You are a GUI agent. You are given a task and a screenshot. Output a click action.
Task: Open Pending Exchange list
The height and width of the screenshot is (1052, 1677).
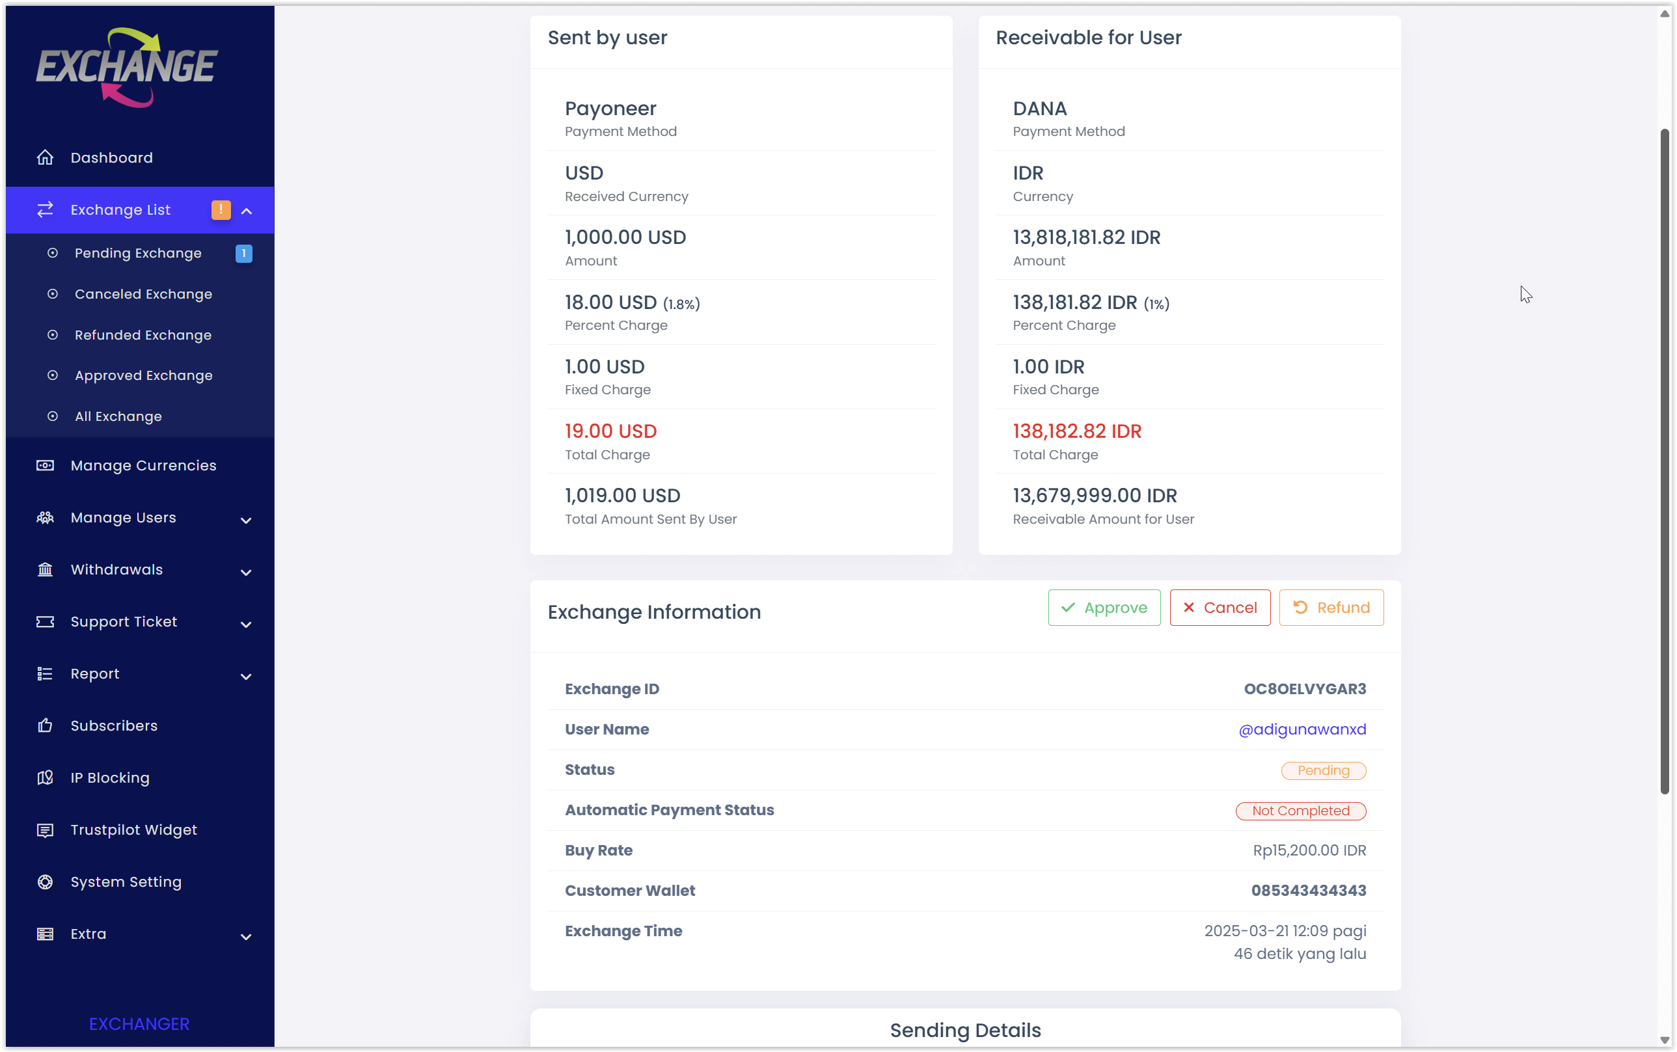point(138,253)
